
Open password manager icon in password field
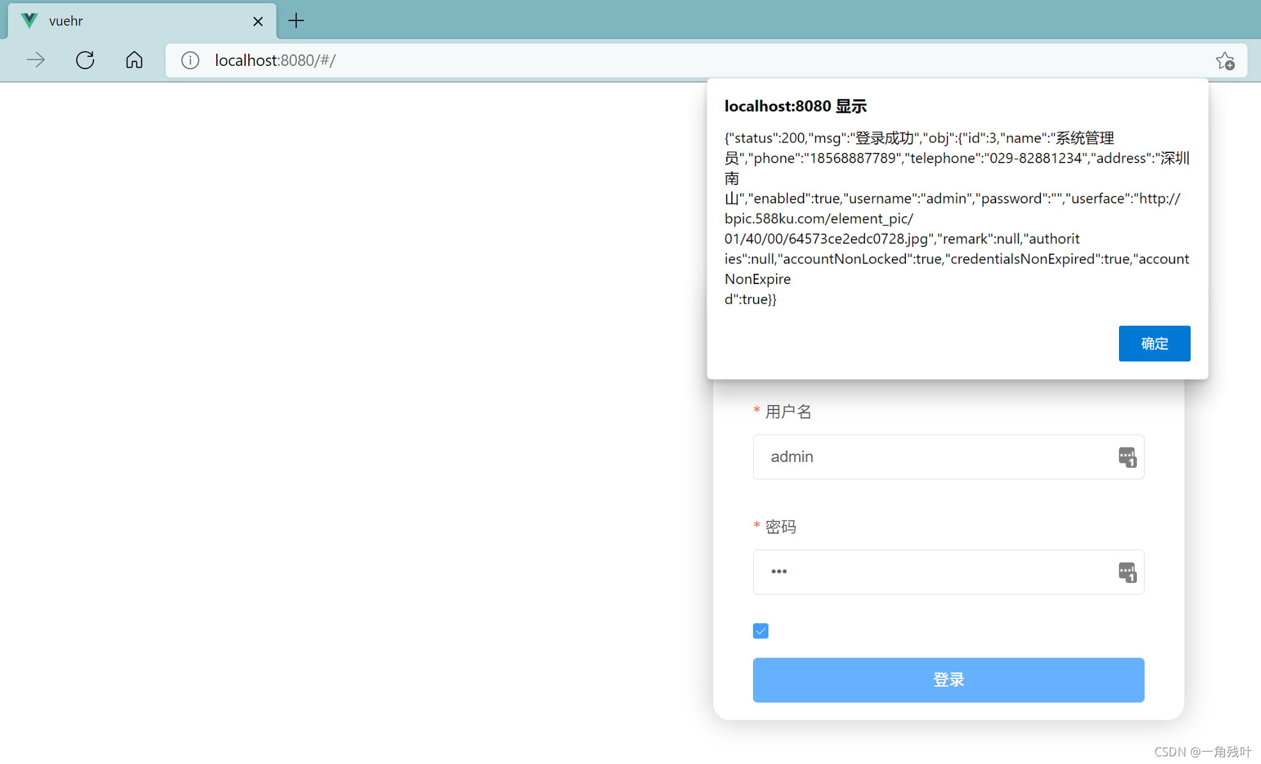pyautogui.click(x=1127, y=571)
